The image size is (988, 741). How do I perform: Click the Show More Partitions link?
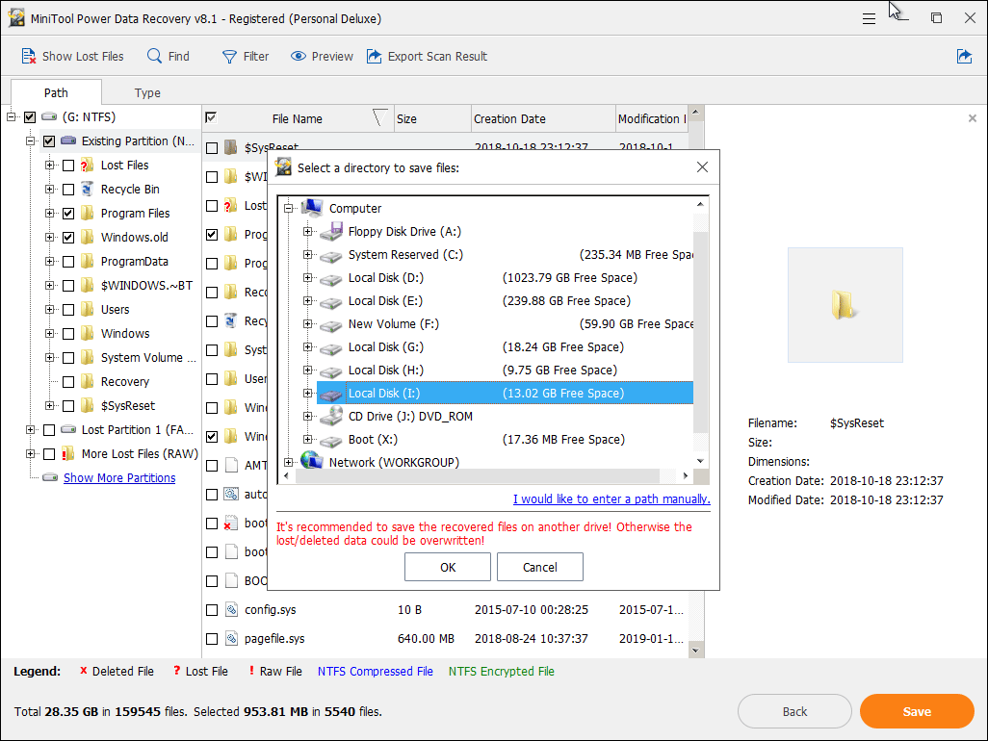click(x=119, y=478)
